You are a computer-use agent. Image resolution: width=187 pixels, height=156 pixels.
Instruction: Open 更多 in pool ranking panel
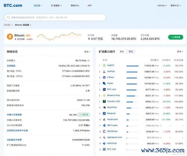tap(180, 51)
